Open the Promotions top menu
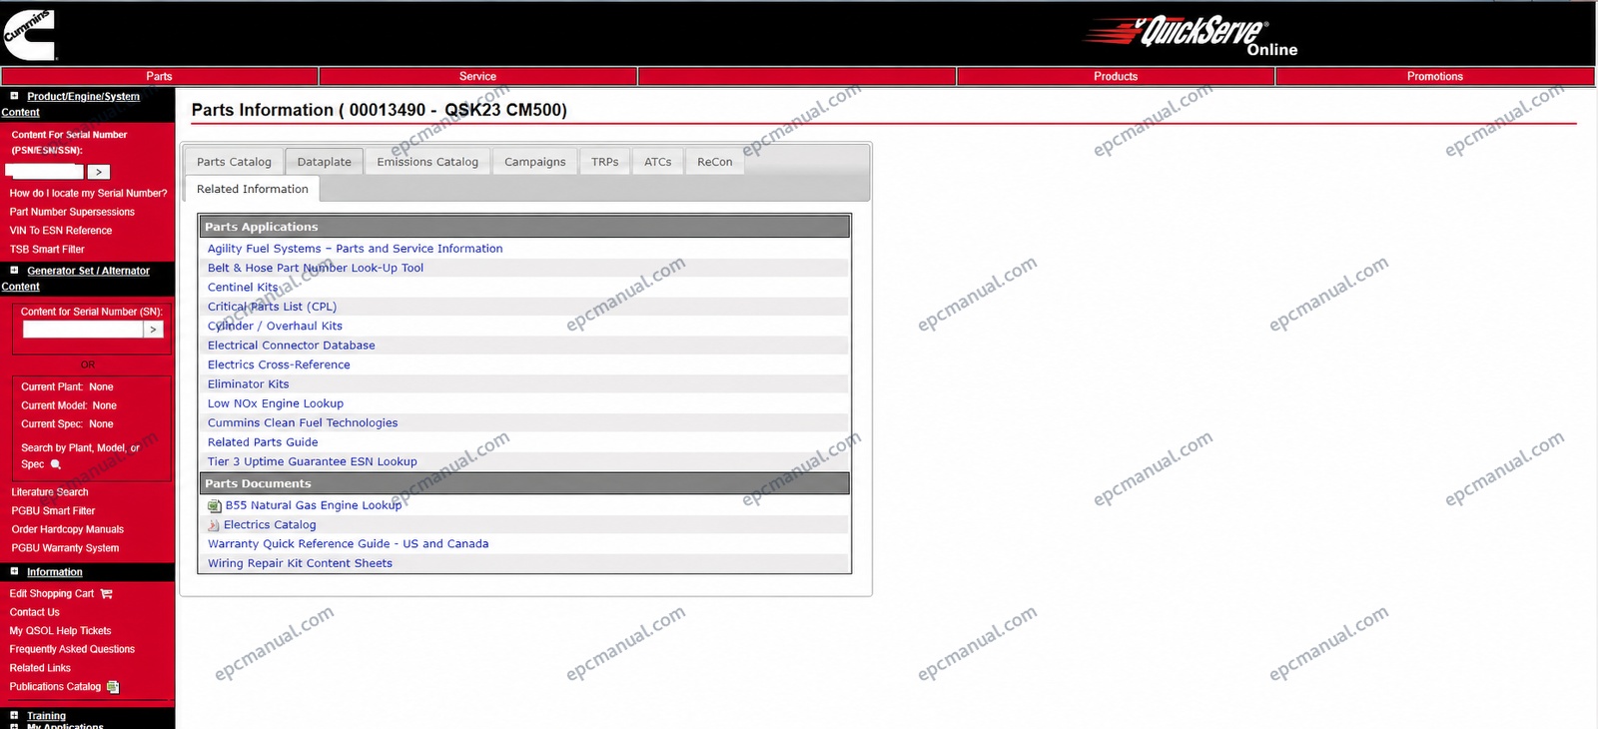1598x729 pixels. coord(1435,76)
